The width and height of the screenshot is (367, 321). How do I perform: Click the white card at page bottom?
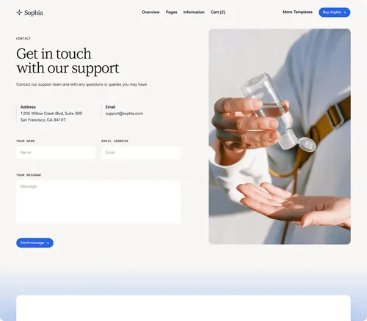click(183, 308)
